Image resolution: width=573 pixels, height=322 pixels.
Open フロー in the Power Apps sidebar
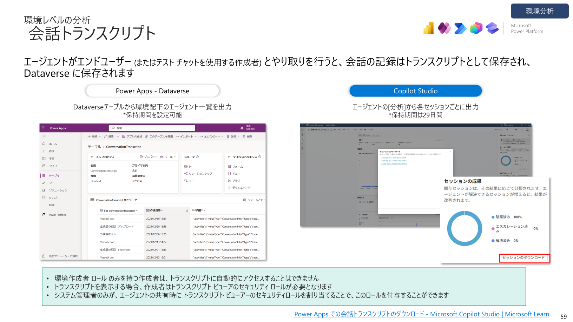(50, 183)
